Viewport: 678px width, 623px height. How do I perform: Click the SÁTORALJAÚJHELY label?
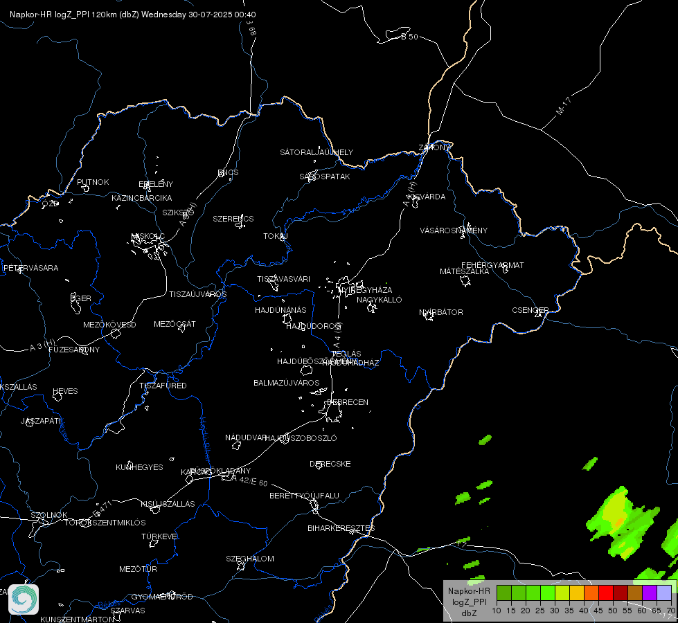316,152
